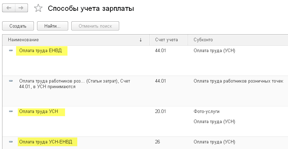The height and width of the screenshot is (149, 288).
Task: Select the Оплата труда УСН-ЕНВД entry
Action: [x=47, y=142]
